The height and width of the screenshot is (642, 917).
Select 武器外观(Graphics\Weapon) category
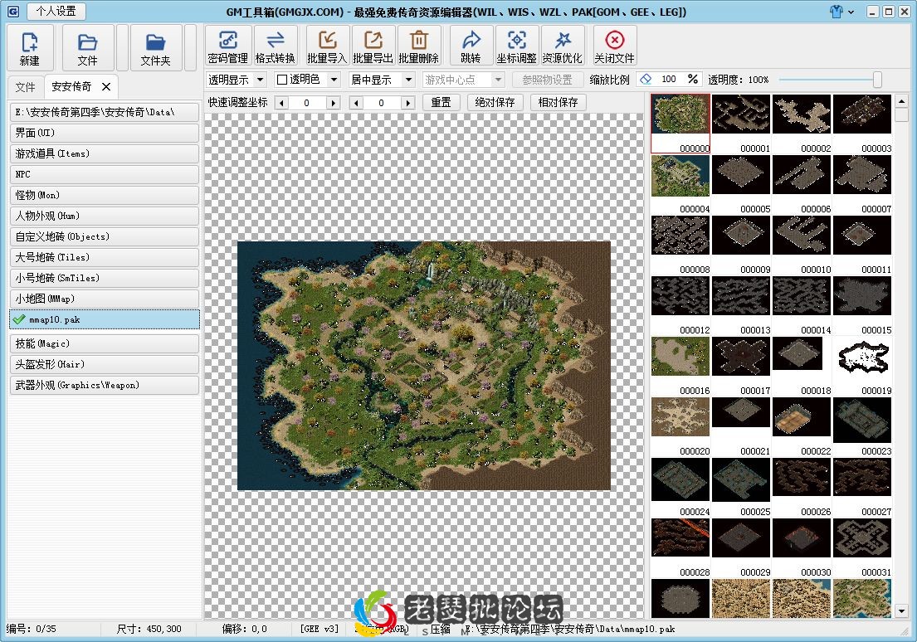tap(104, 386)
